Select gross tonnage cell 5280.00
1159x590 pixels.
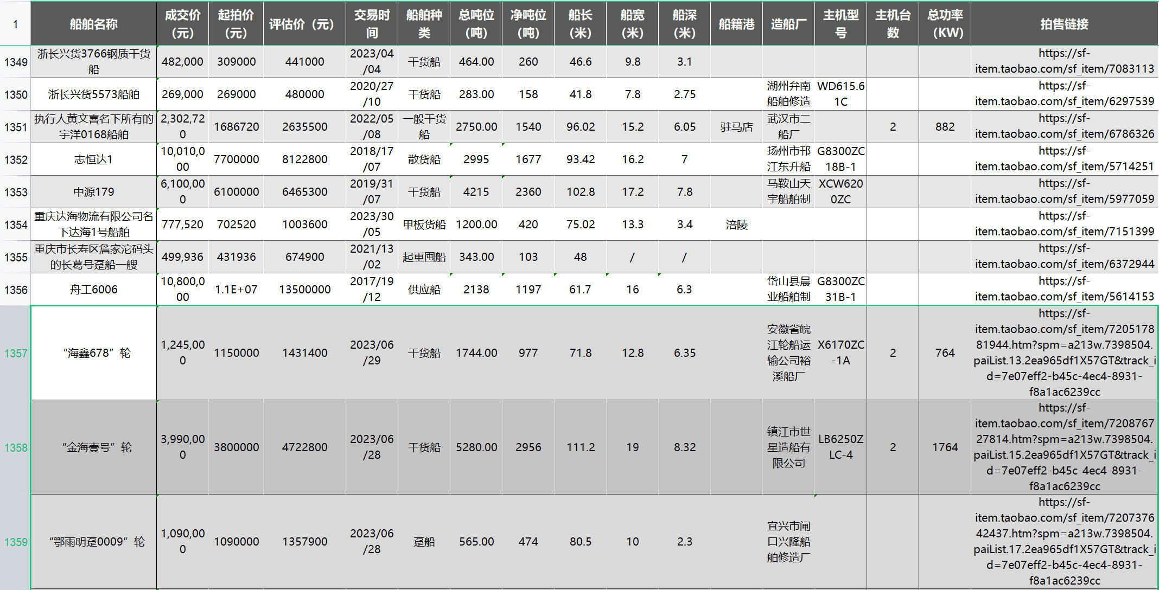point(476,447)
